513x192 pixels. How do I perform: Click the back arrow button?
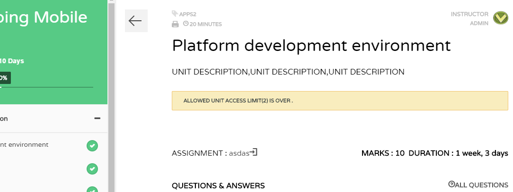(x=136, y=21)
